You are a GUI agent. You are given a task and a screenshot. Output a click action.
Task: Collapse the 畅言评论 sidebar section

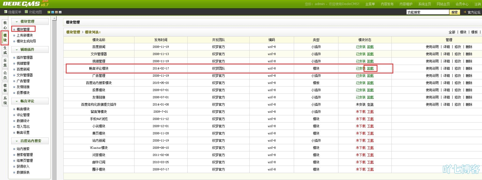(x=17, y=101)
